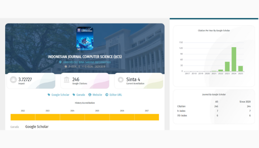
Task: Click the 2027 accreditation history segment
Action: click(147, 117)
